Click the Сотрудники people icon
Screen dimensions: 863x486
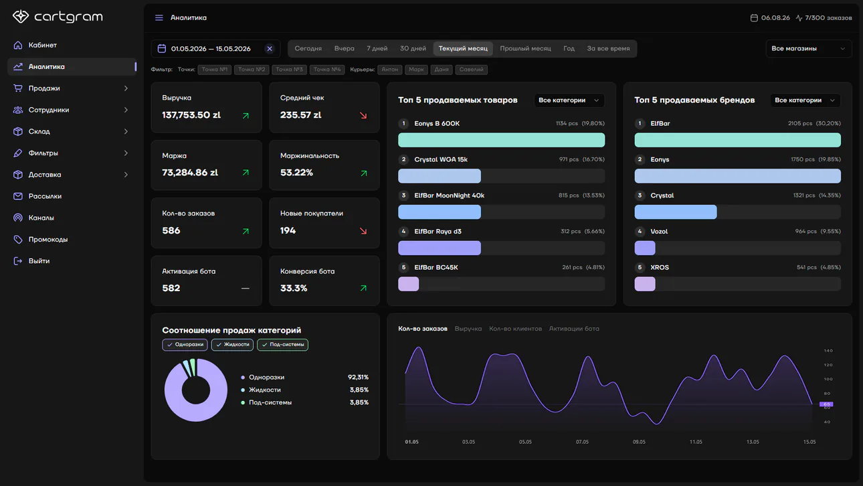coord(18,110)
